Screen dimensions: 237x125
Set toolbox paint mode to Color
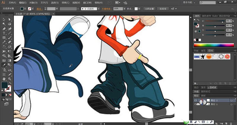coord(3,95)
